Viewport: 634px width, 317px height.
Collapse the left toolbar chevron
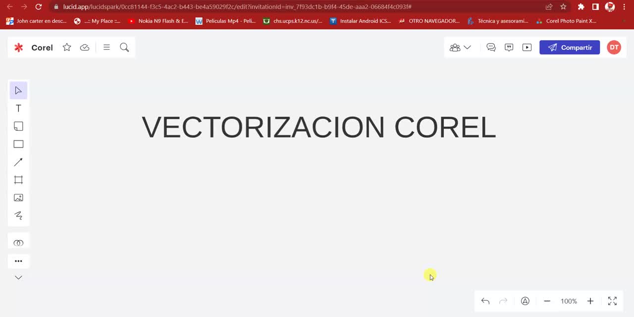18,277
